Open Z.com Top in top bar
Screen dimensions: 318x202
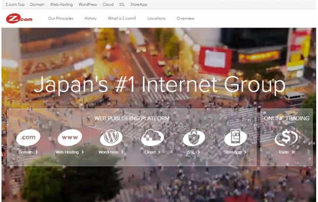tap(15, 4)
